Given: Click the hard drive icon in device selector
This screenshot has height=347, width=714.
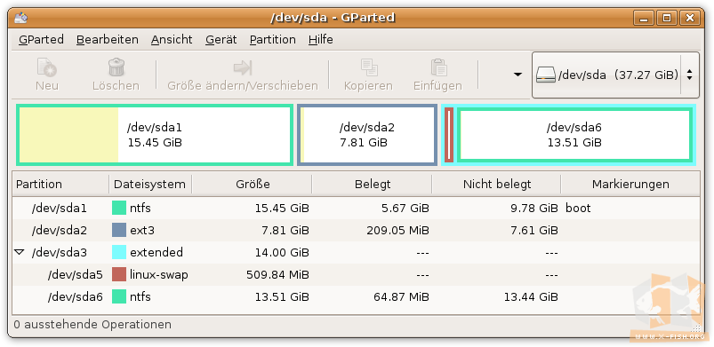Looking at the screenshot, I should [x=546, y=75].
